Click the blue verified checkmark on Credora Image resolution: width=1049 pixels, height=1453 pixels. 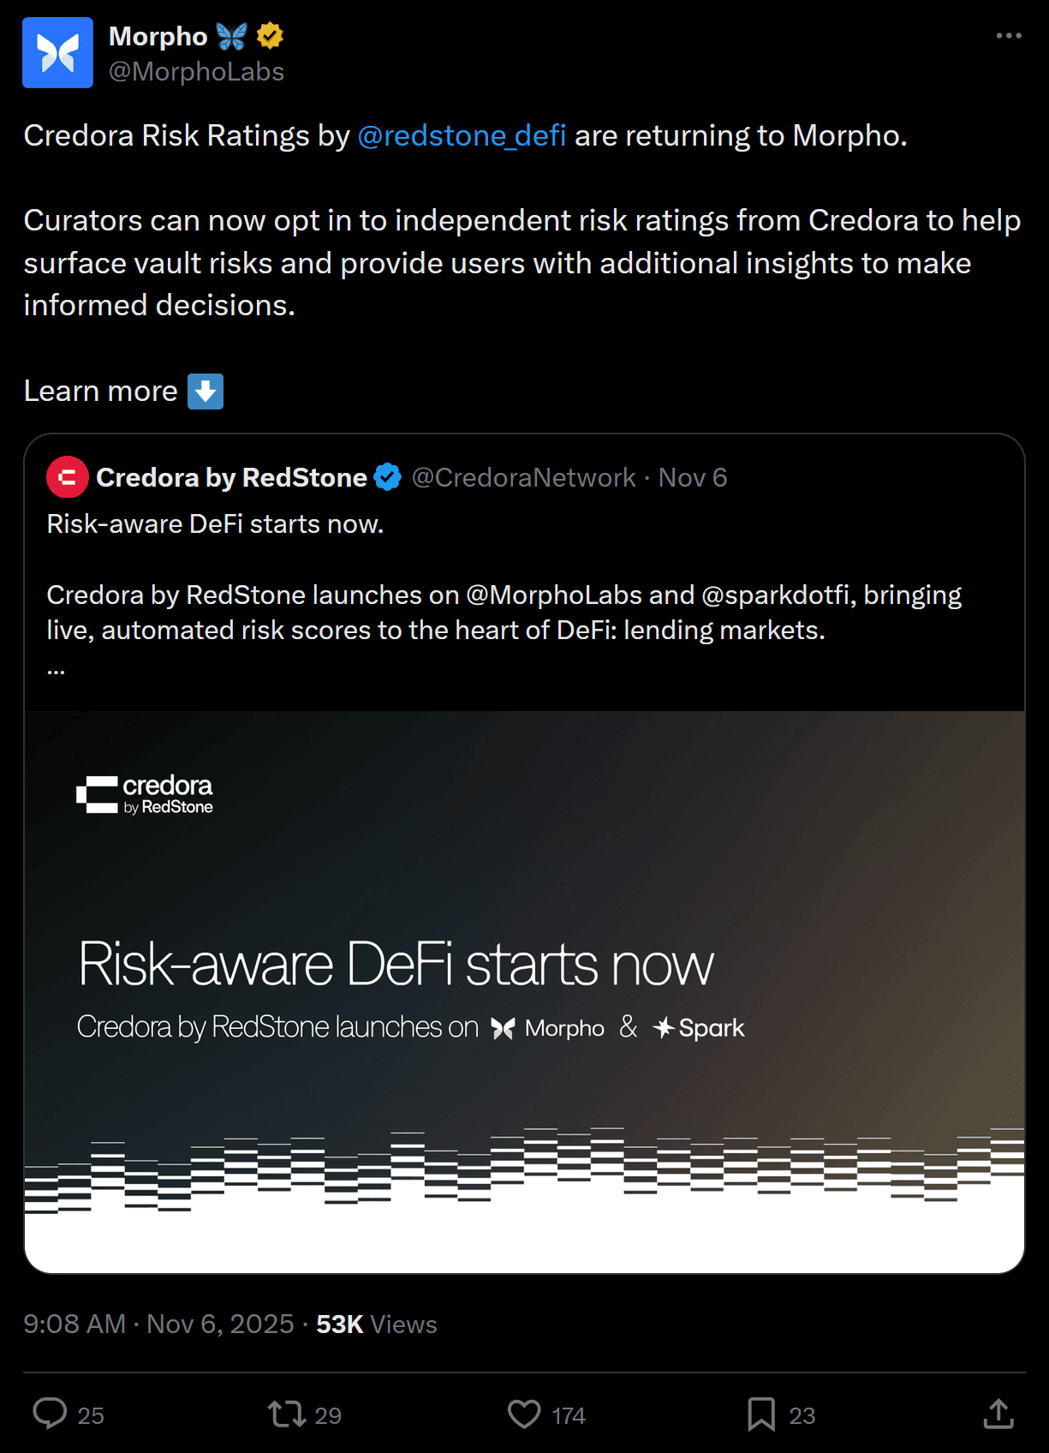(388, 477)
